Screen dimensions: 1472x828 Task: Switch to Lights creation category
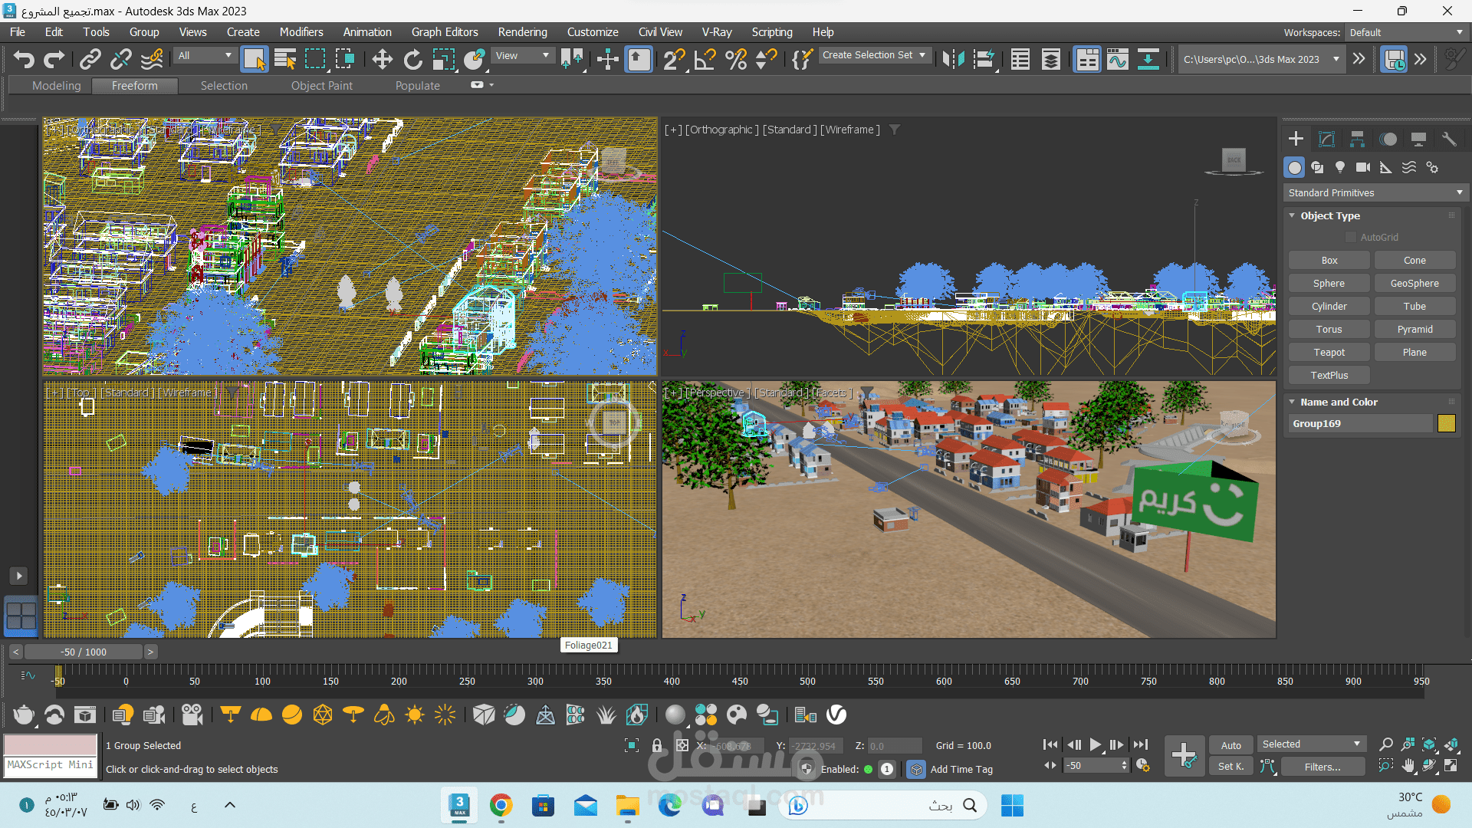(1340, 167)
